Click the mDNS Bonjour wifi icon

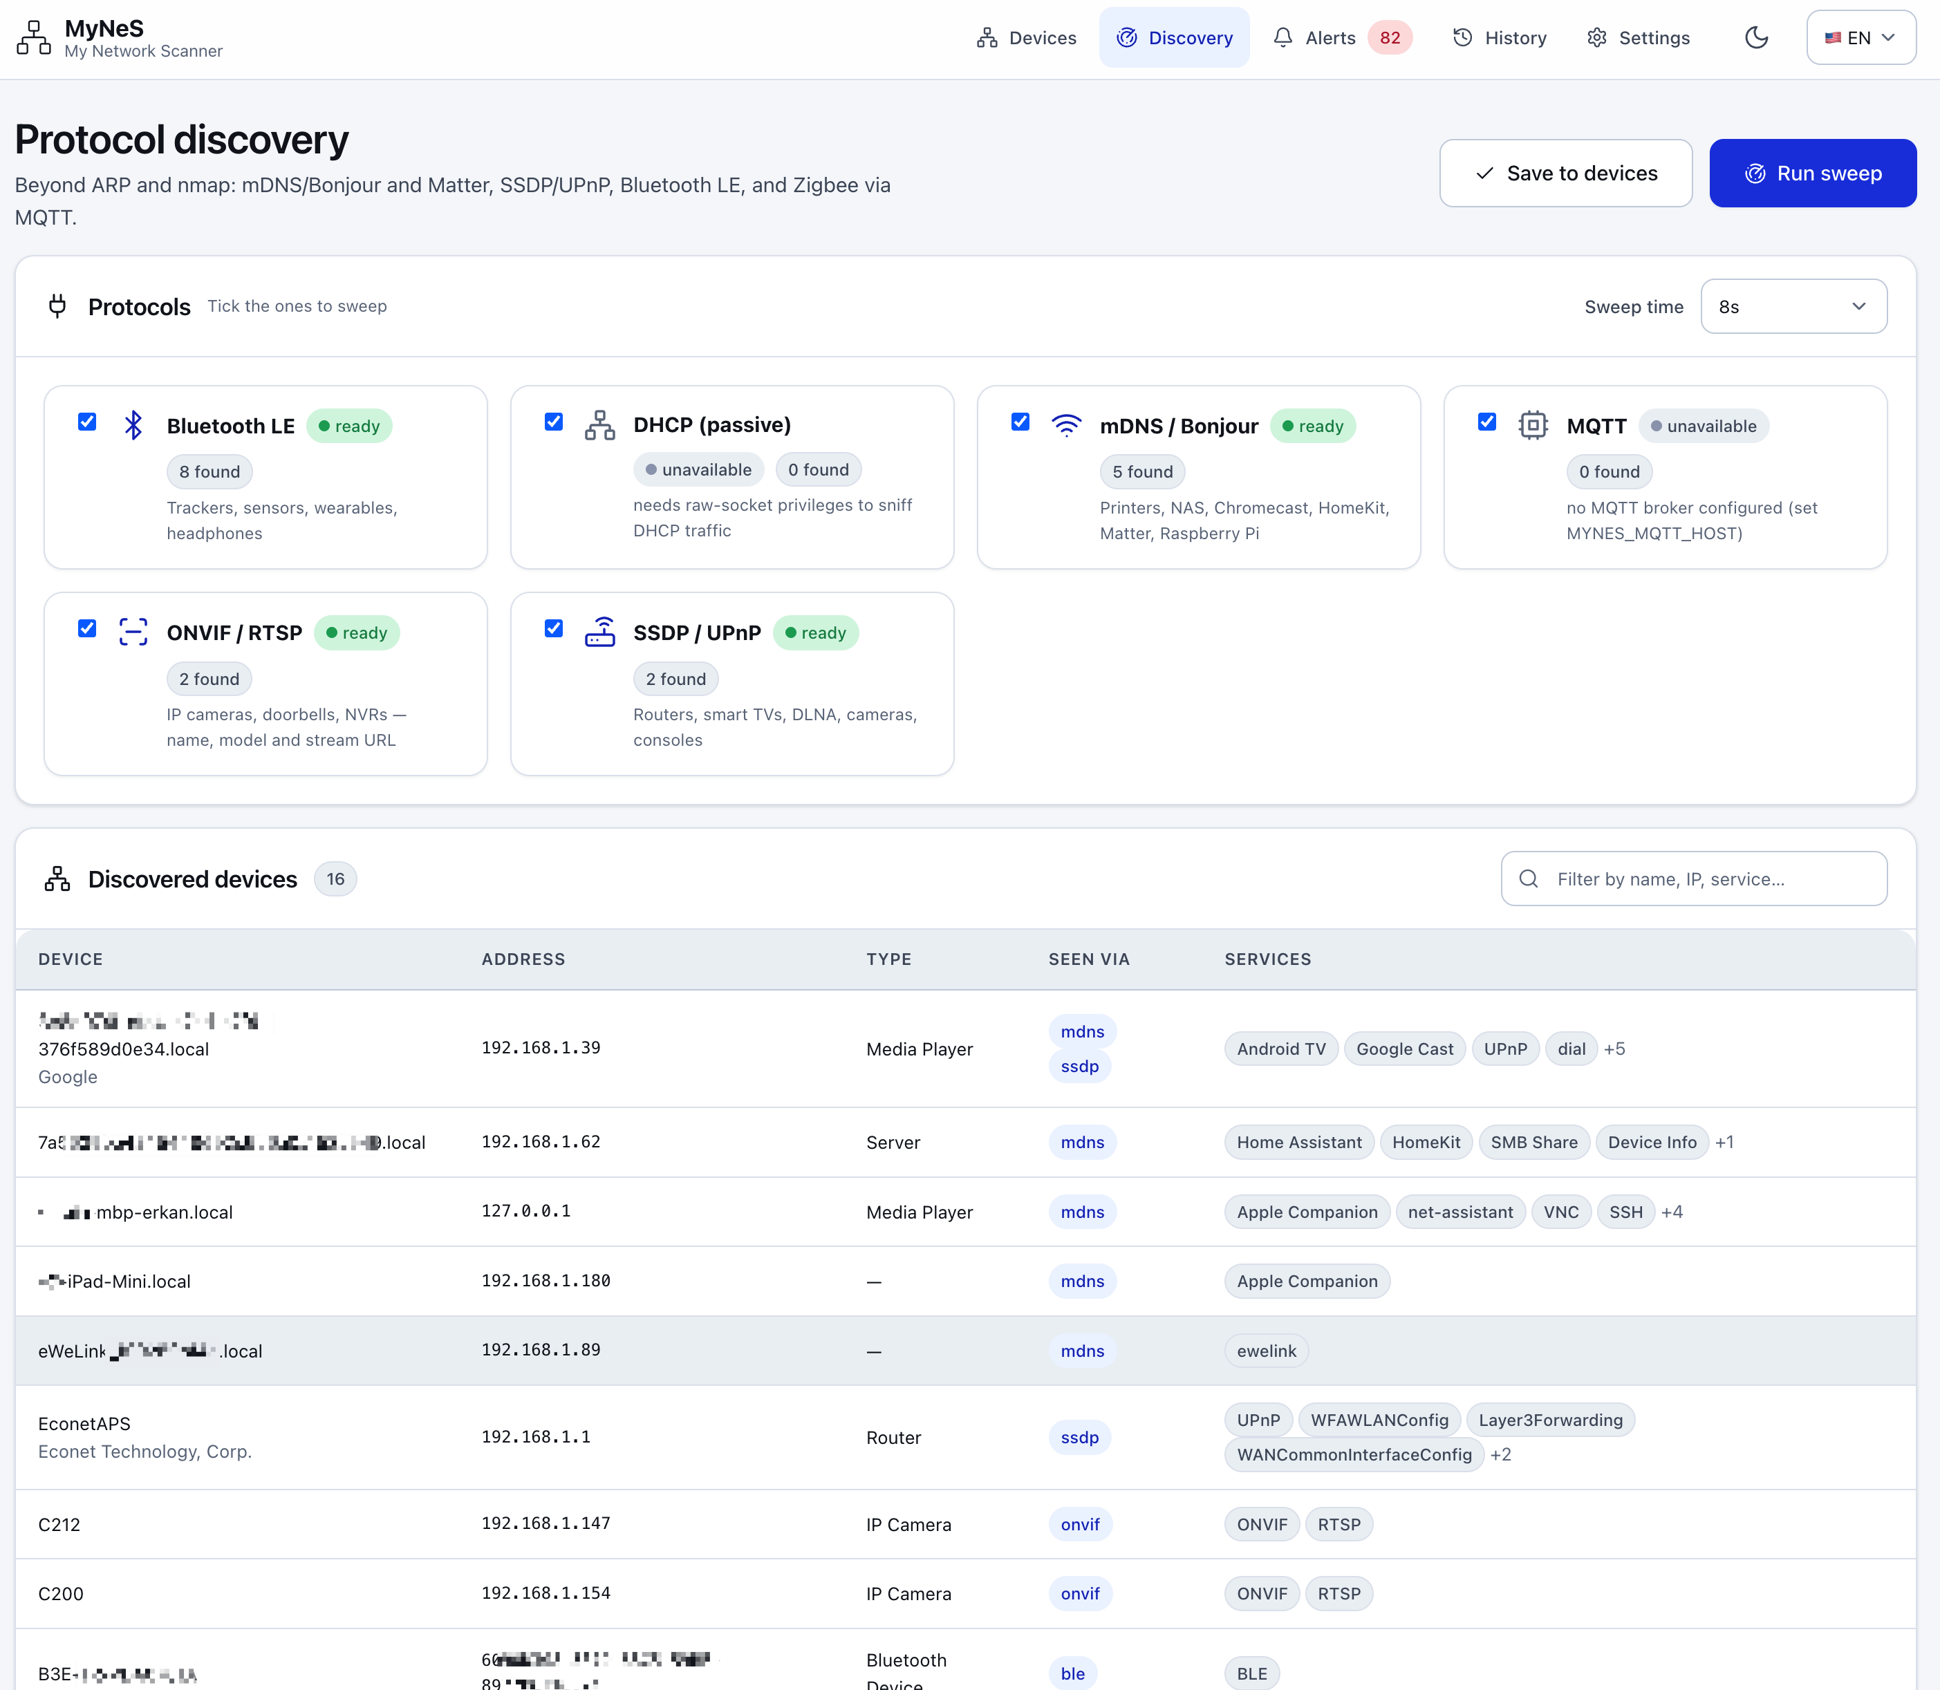pos(1067,425)
